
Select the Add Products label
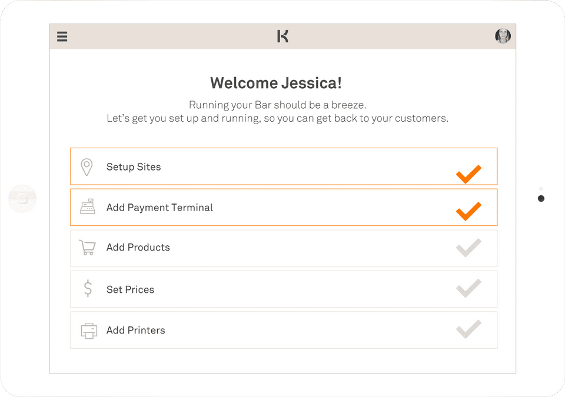click(x=138, y=248)
